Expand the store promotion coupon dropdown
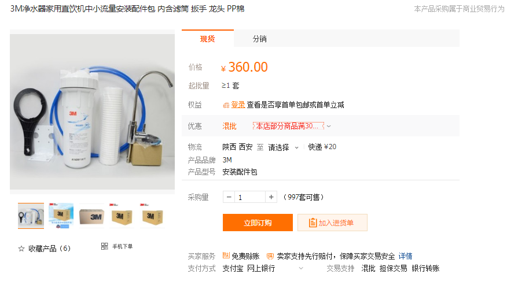This screenshot has width=507, height=289. [329, 126]
